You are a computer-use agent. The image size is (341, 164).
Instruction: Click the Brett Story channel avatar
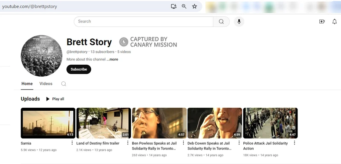[41, 56]
